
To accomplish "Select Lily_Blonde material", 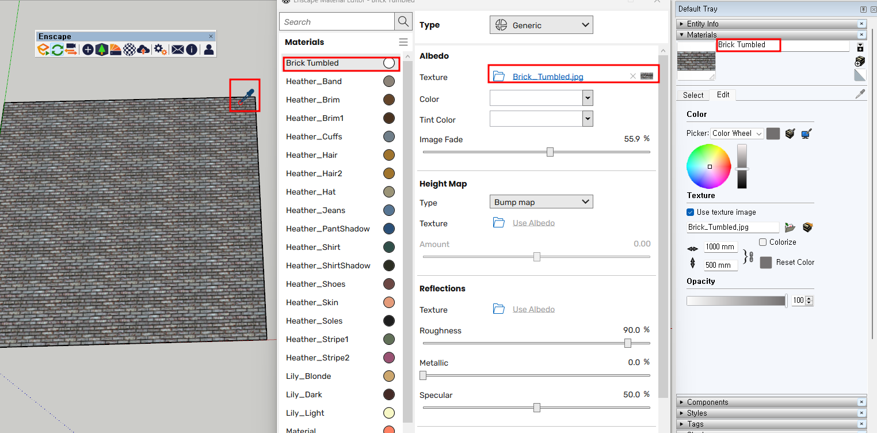I will (341, 376).
